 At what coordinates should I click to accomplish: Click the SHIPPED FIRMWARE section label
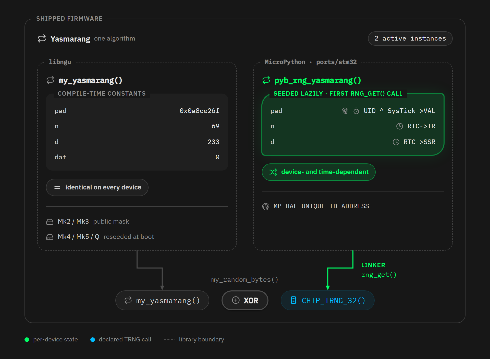69,19
